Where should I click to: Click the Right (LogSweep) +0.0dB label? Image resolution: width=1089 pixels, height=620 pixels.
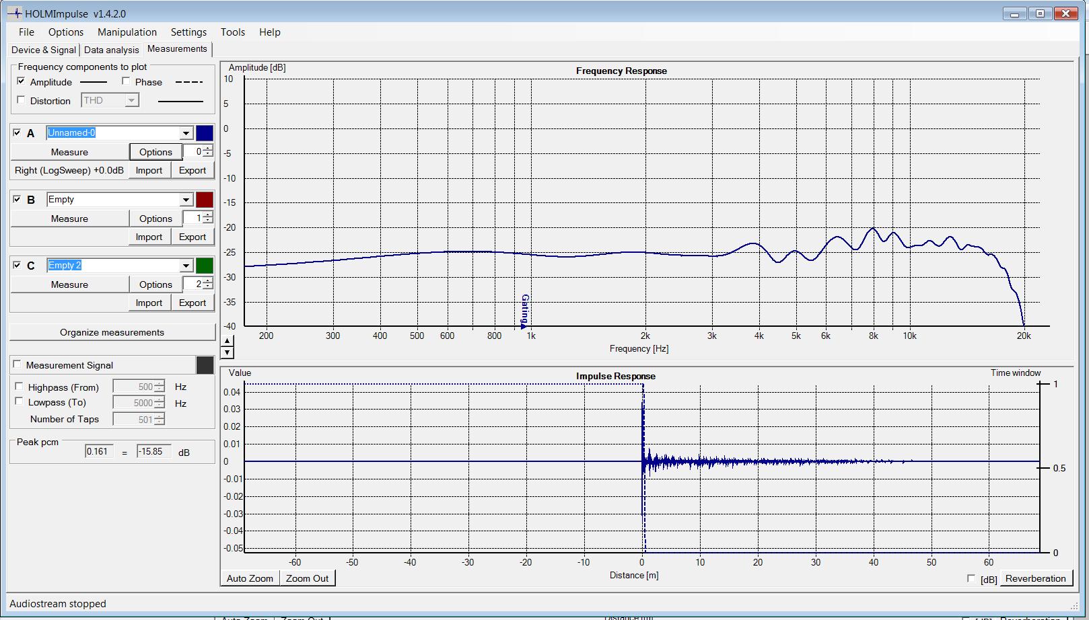(69, 170)
